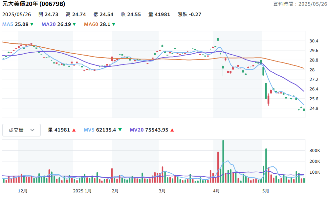Click the green down triangle next to MA60
Viewport: 329px width, 197px height.
114,24
